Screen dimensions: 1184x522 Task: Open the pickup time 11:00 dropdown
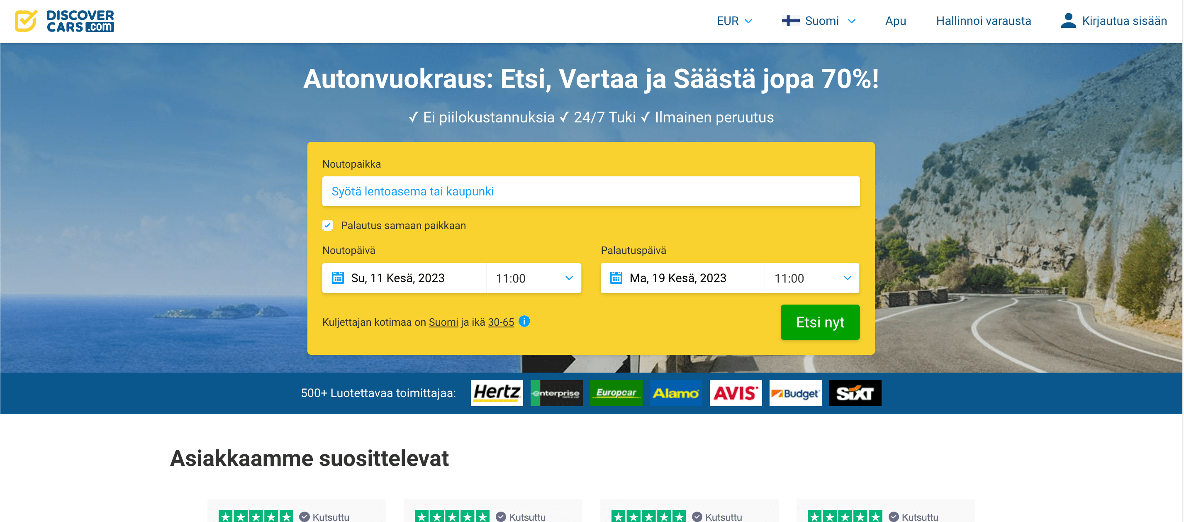(x=534, y=278)
